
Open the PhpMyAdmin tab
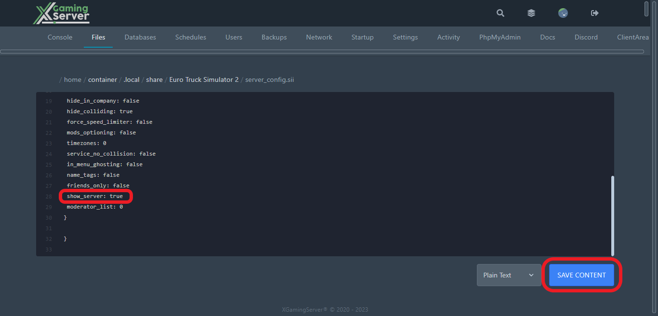[500, 37]
